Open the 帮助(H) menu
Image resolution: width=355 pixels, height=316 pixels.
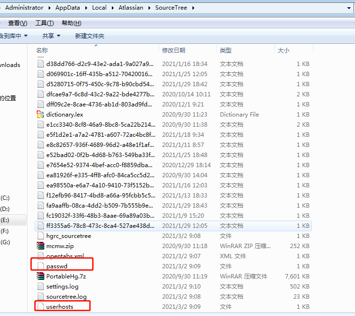[x=71, y=23]
